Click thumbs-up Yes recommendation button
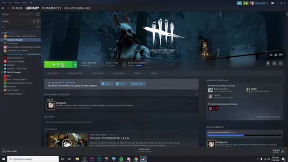 (107, 84)
